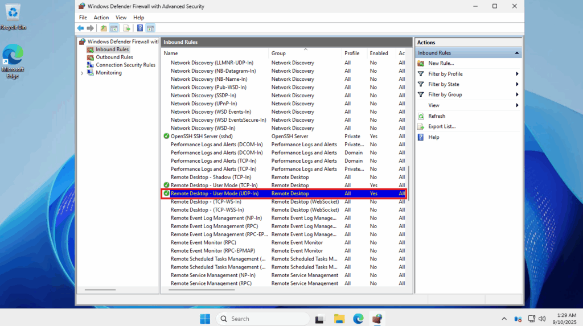Open Microsoft Edge from the taskbar
This screenshot has width=583, height=326.
[358, 319]
